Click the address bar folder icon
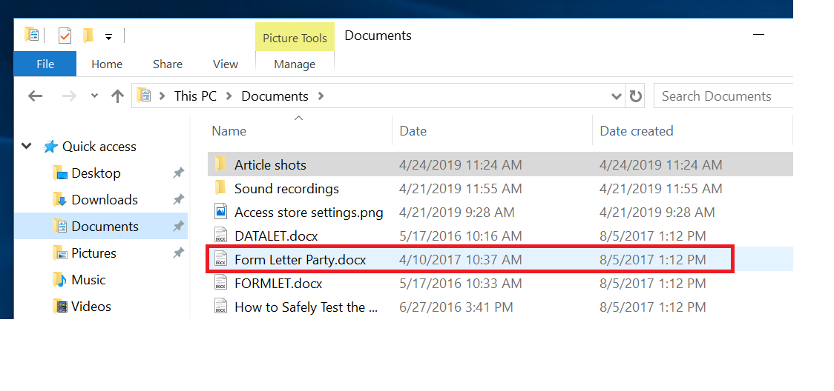The width and height of the screenshot is (834, 391). point(144,96)
